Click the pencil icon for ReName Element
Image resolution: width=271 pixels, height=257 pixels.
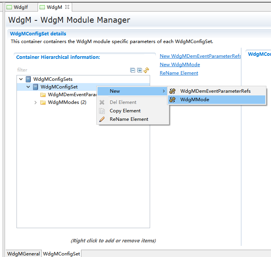coord(102,119)
